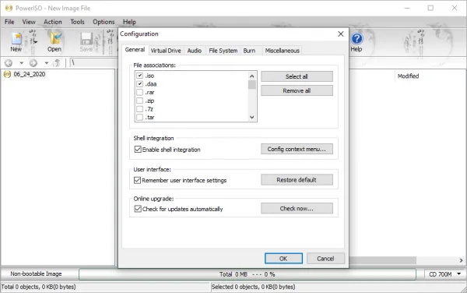Check the .7z file association
This screenshot has width=467, height=293.
(x=139, y=109)
